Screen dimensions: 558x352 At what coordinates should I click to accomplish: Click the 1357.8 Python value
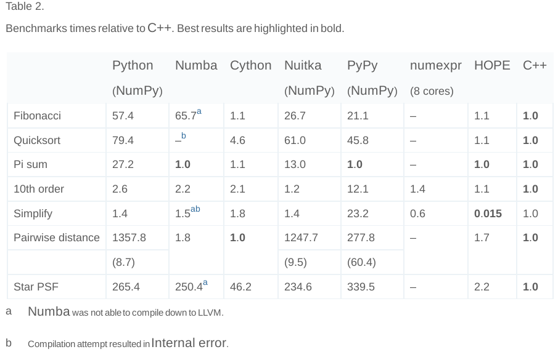[x=129, y=238]
